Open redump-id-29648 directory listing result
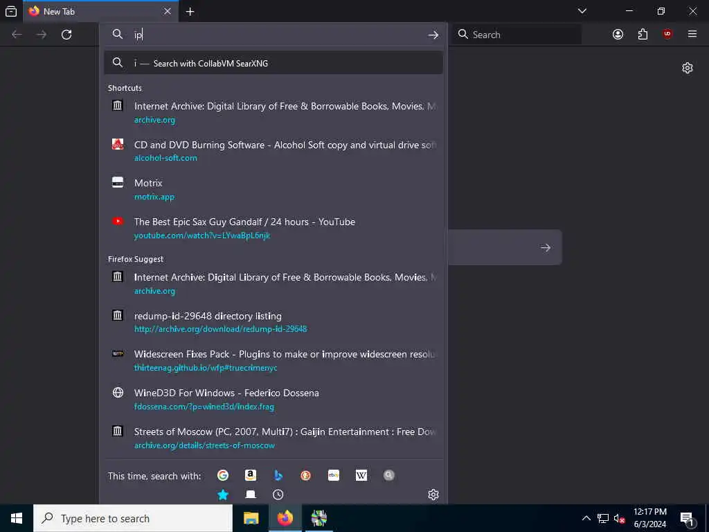This screenshot has height=532, width=709. click(x=273, y=322)
